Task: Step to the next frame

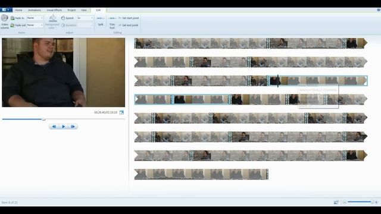Action: (x=73, y=127)
